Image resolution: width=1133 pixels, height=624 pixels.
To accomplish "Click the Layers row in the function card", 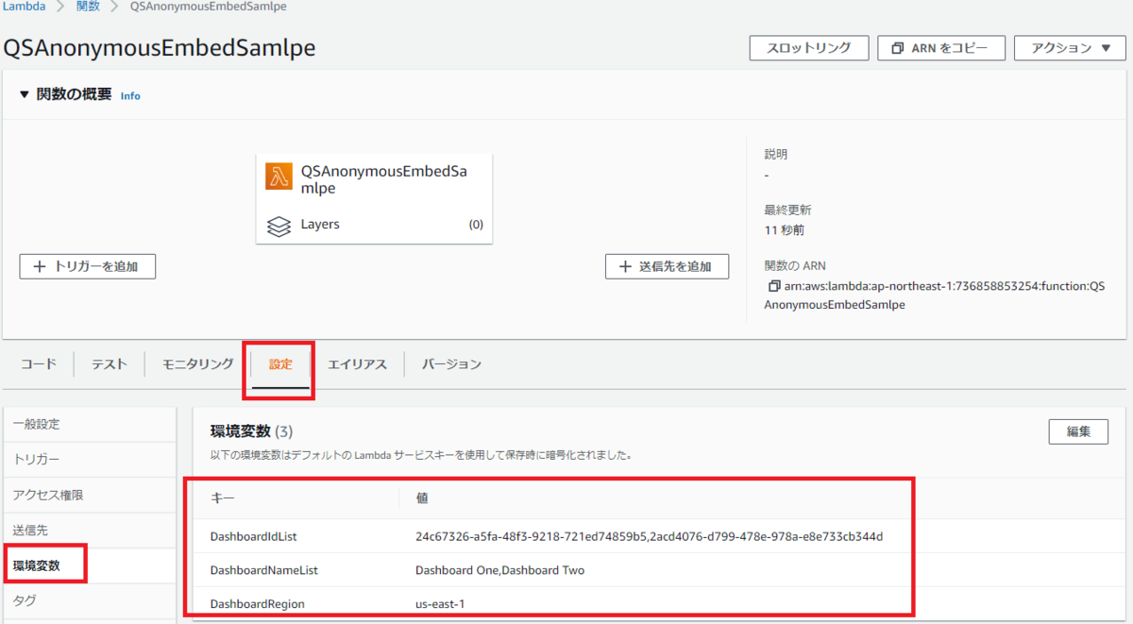I will tap(375, 225).
